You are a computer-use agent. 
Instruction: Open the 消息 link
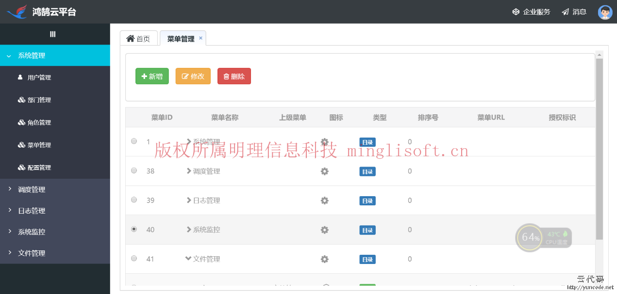pyautogui.click(x=574, y=12)
